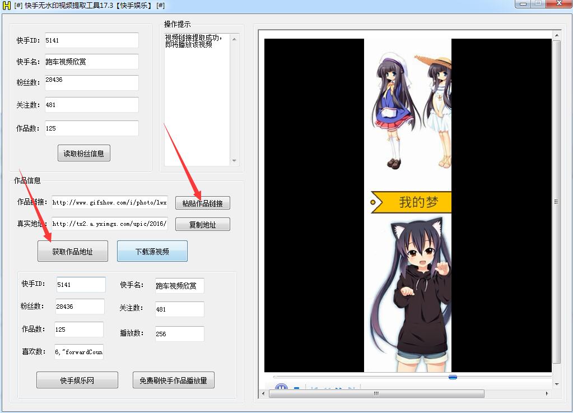Click the 粉丝数 field below the 获取作品地址 button
The width and height of the screenshot is (573, 413).
click(80, 307)
